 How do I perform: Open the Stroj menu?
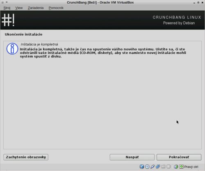[7, 8]
